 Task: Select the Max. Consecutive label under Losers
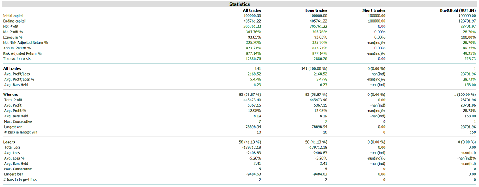(x=18, y=169)
